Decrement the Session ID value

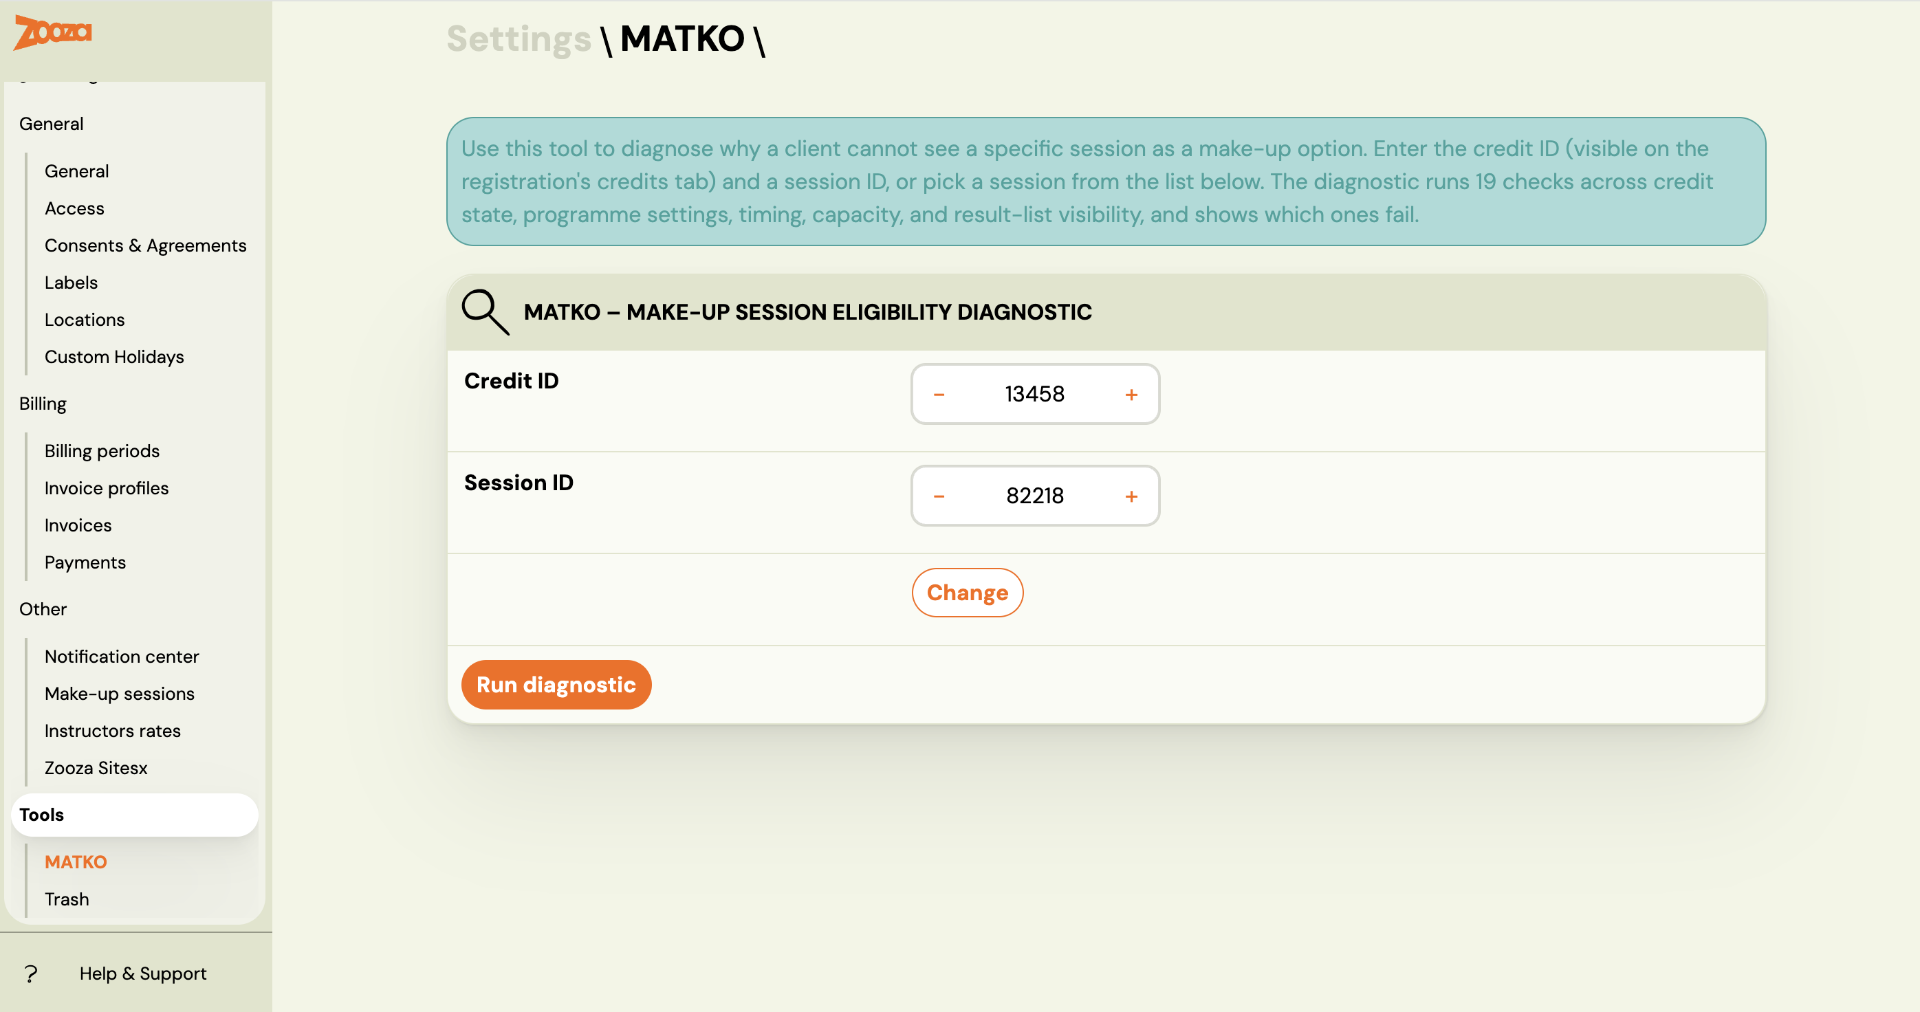(939, 496)
